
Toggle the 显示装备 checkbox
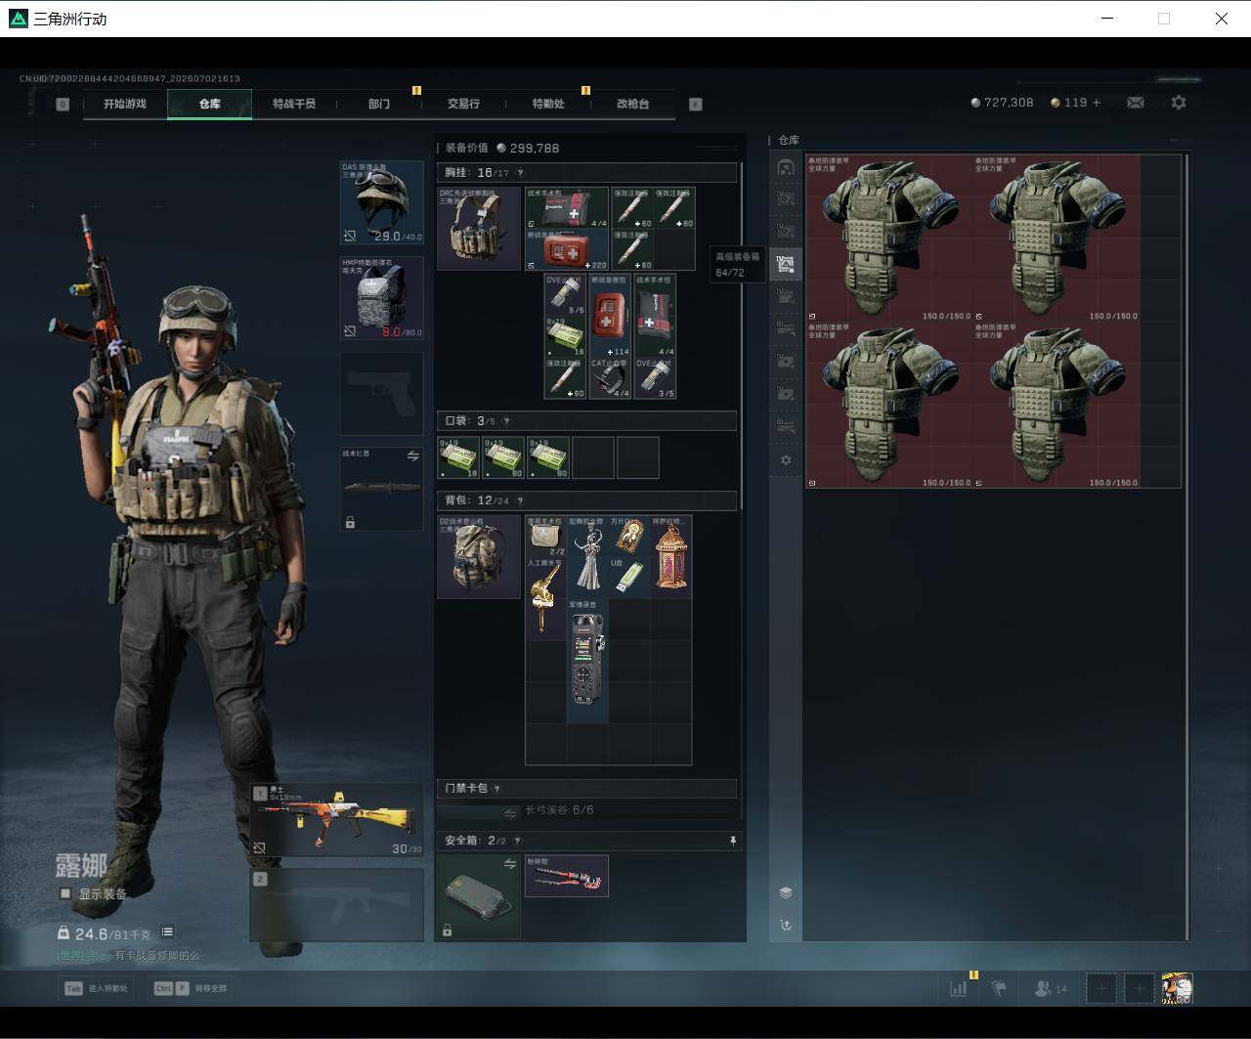point(65,893)
